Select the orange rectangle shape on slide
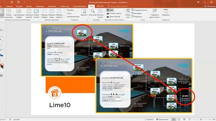The height and width of the screenshot is (121, 216). click(70, 85)
